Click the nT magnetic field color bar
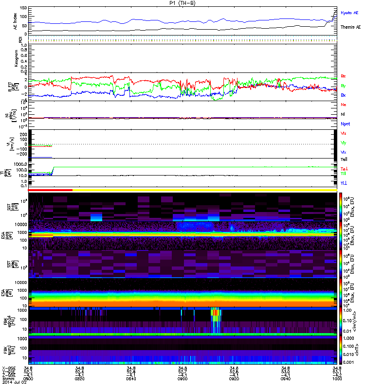 341,350
